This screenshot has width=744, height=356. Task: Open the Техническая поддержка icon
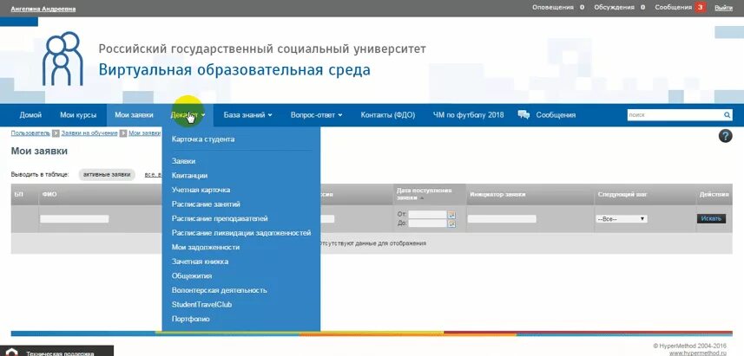coord(11,353)
